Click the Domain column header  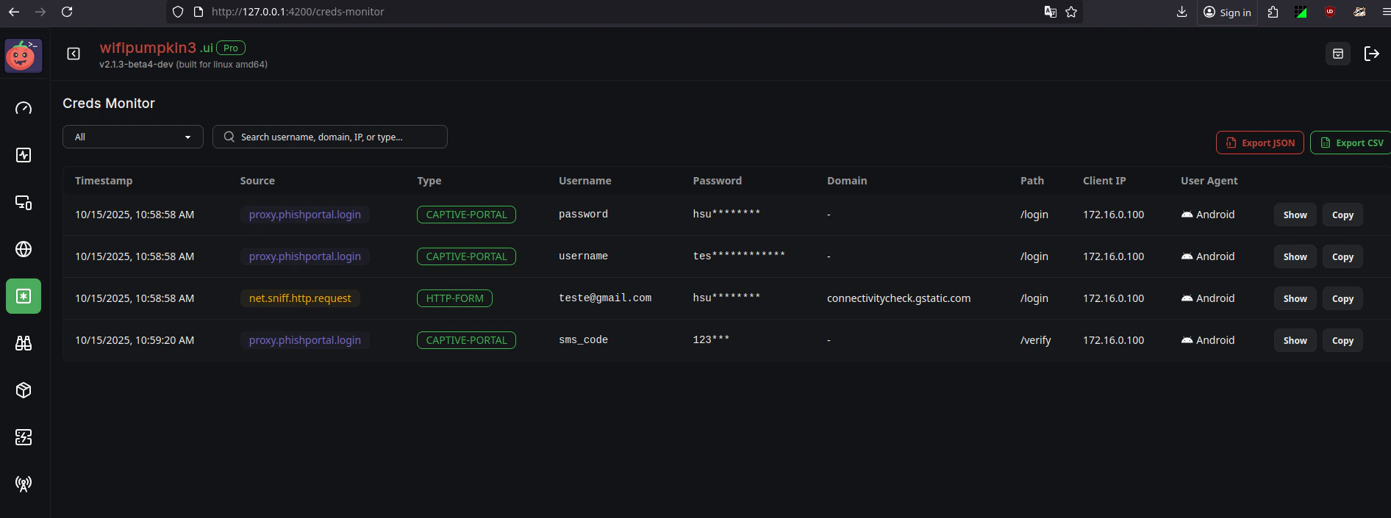pyautogui.click(x=847, y=181)
